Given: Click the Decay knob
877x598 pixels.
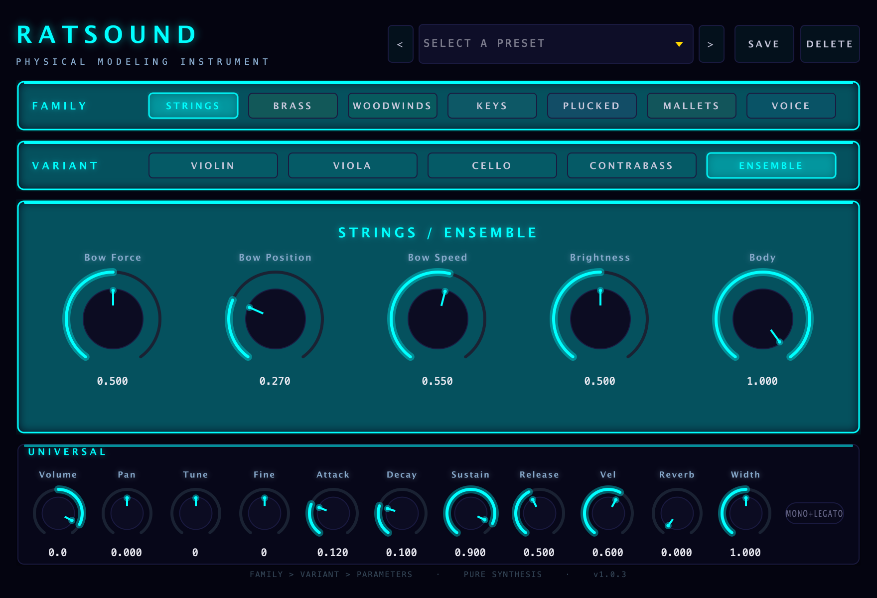Looking at the screenshot, I should point(402,513).
